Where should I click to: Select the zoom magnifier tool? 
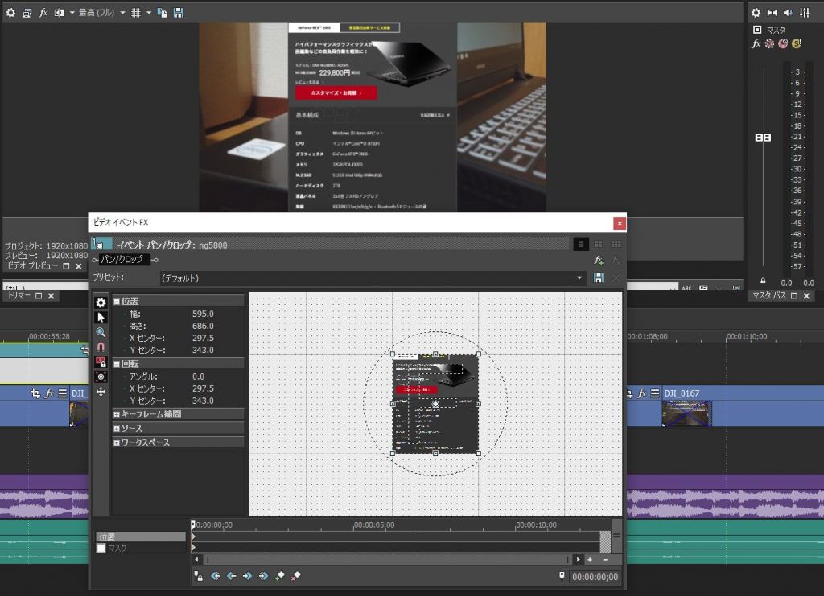coord(101,332)
